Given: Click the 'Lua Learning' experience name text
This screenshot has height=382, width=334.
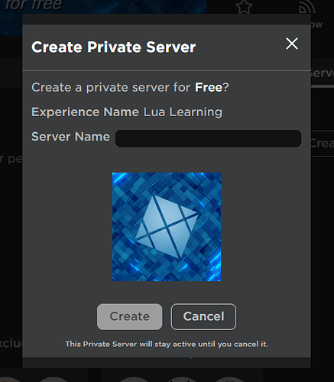Looking at the screenshot, I should pyautogui.click(x=183, y=112).
